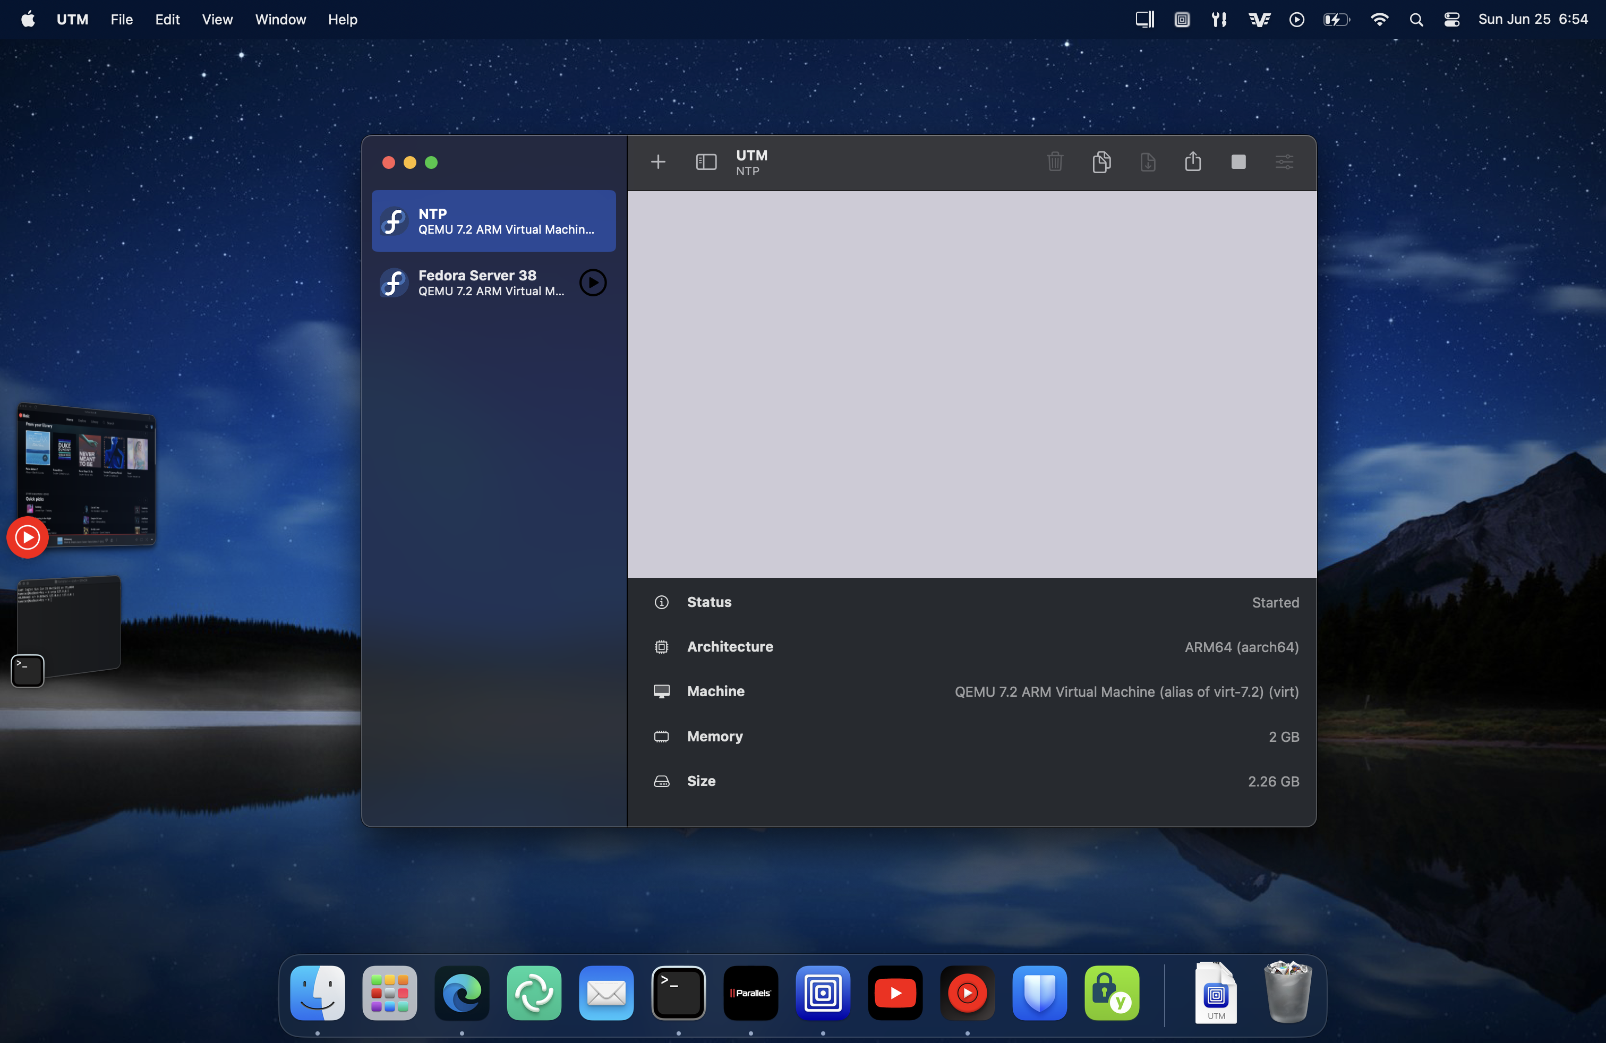Screen dimensions: 1606x1043
Task: Select Fedora Server 38 in the sidebar
Action: click(x=479, y=282)
